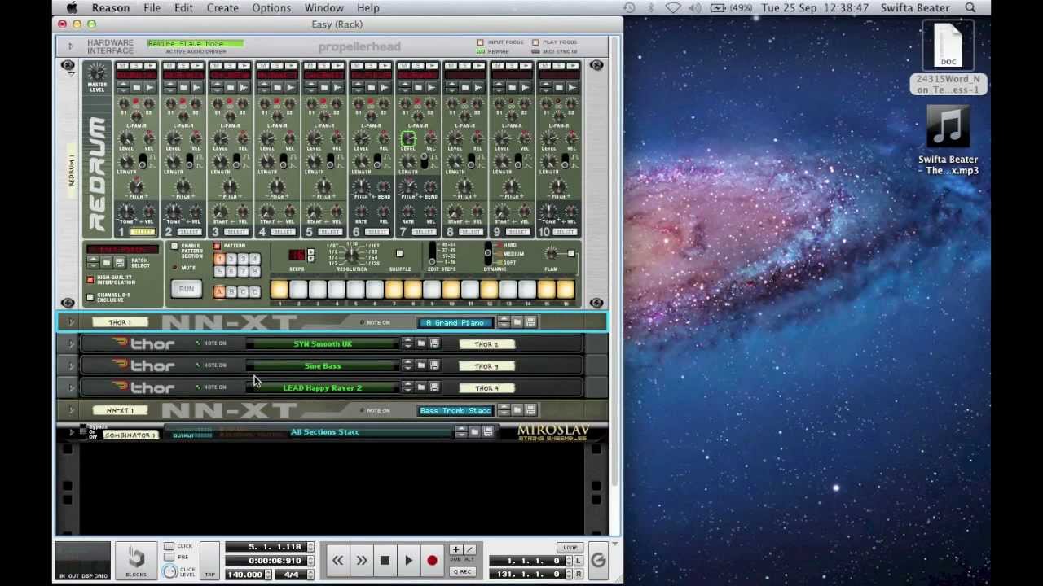Expand the Combinator 1 device
This screenshot has height=586, width=1043.
(71, 432)
